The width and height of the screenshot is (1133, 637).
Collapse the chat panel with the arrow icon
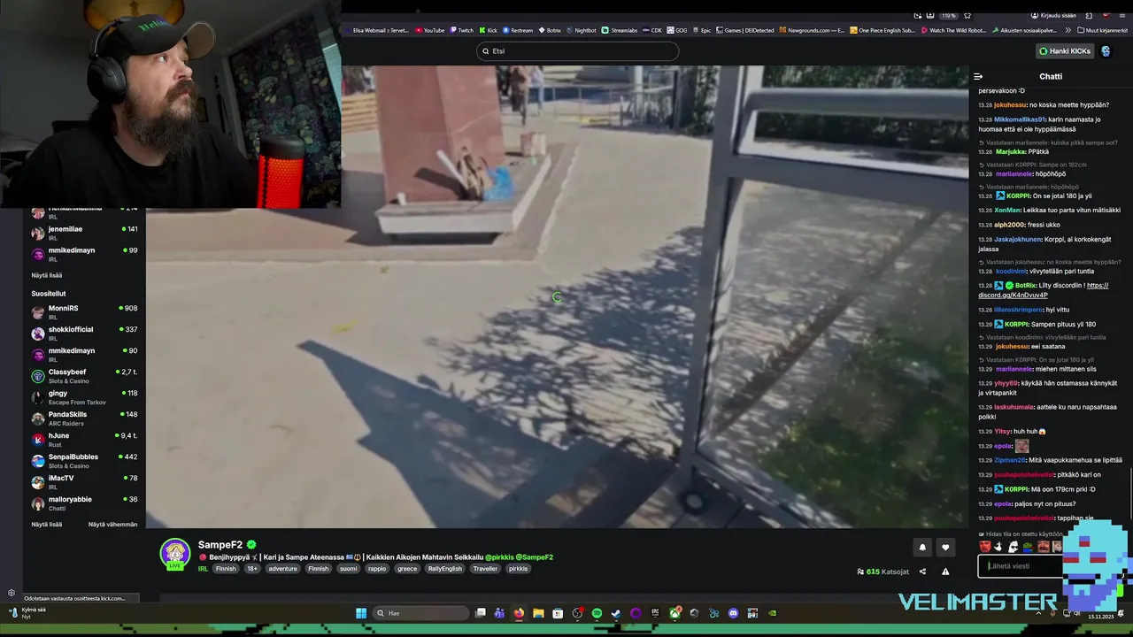coord(978,76)
